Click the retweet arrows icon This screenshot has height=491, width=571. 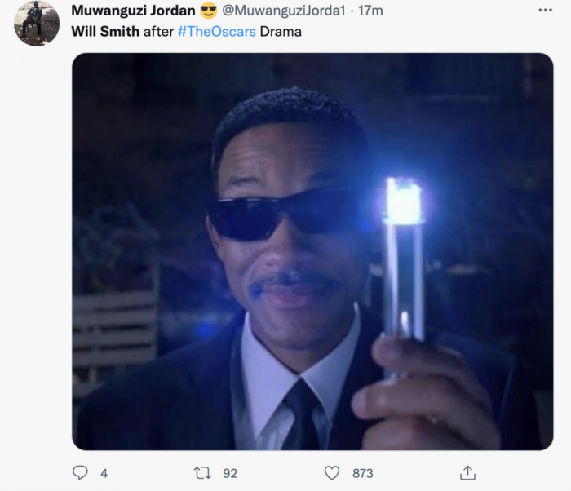tap(201, 473)
